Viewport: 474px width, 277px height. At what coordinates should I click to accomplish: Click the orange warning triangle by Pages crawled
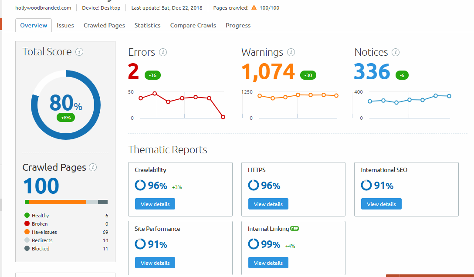tap(254, 7)
